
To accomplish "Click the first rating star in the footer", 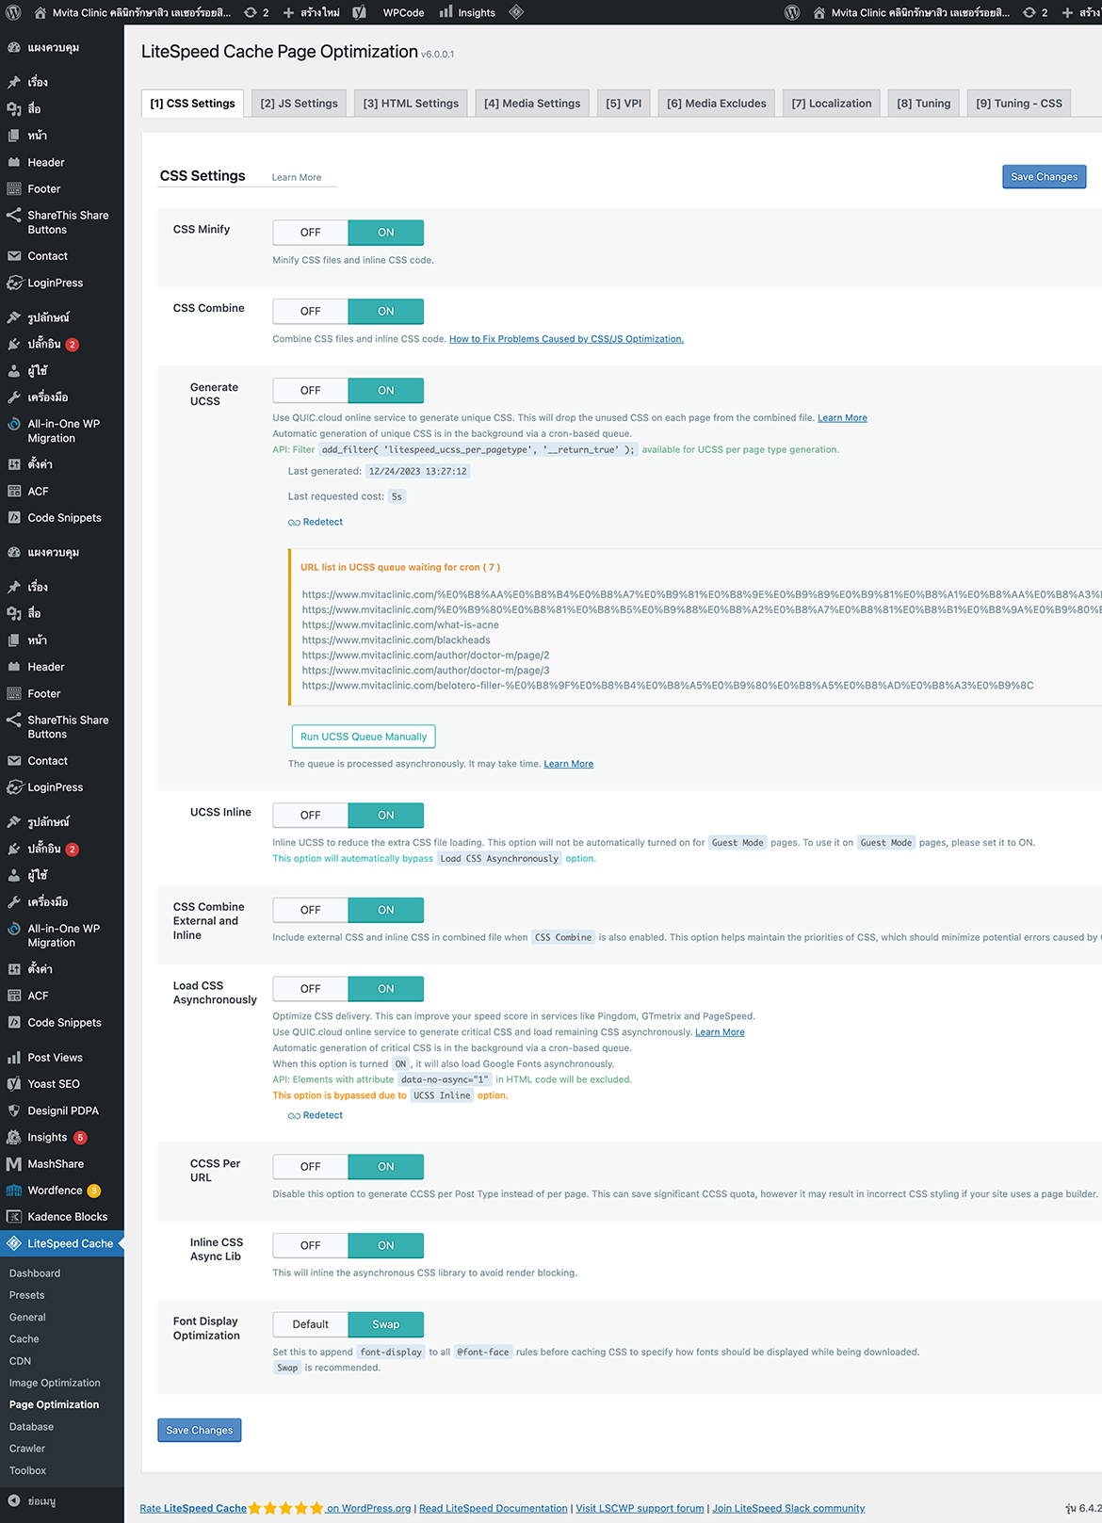I will [x=254, y=1508].
